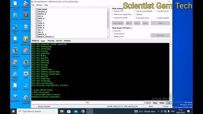Open the Odin3 desktop shortcut

tap(15, 86)
